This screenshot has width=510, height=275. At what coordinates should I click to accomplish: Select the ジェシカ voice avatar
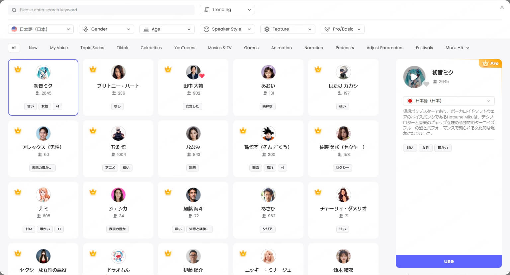[x=118, y=195]
